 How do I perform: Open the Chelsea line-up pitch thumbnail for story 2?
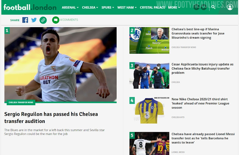point(149,40)
